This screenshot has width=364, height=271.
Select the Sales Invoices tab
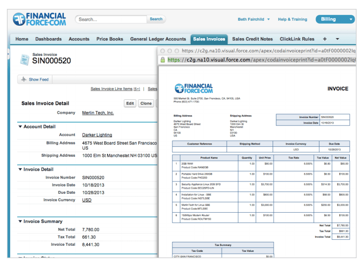(209, 39)
